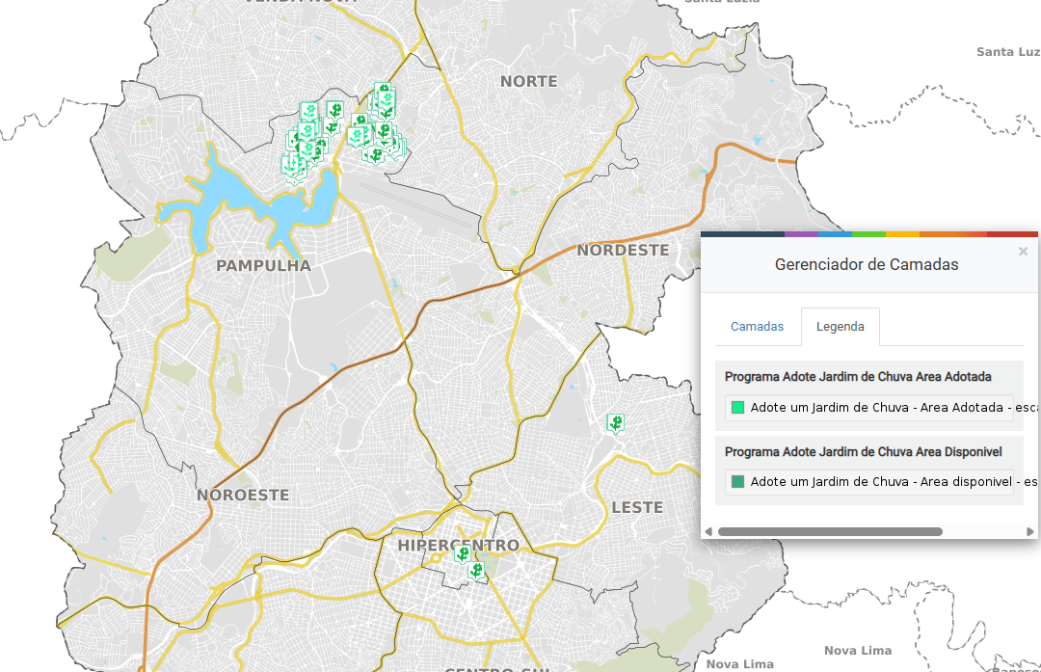Switch to the Camadas tab
The width and height of the screenshot is (1041, 672).
click(757, 327)
